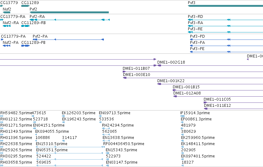Select the CG11289 gene arrow glyph
This screenshot has height=167, width=263.
(x=25, y=6)
